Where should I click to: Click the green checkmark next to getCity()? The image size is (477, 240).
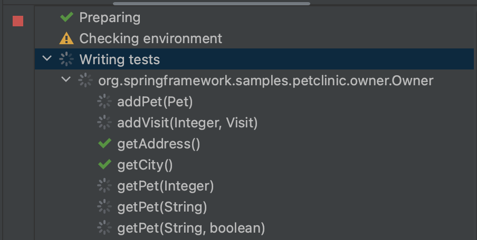point(104,165)
